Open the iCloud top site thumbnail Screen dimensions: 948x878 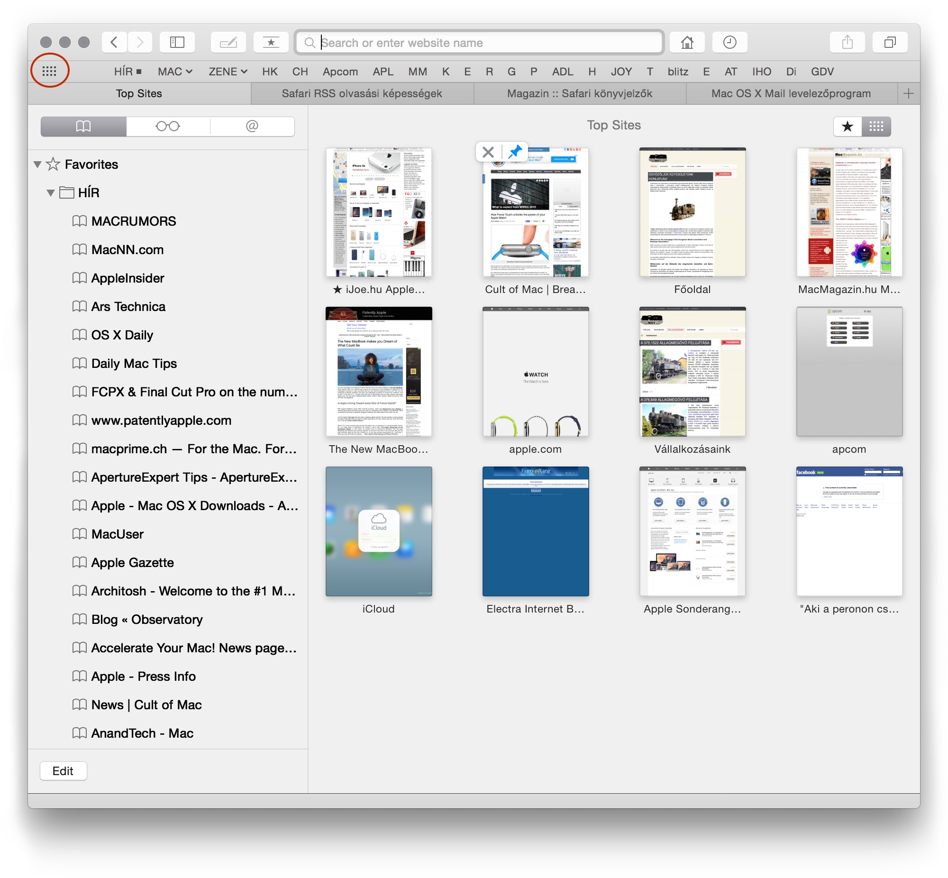click(379, 531)
